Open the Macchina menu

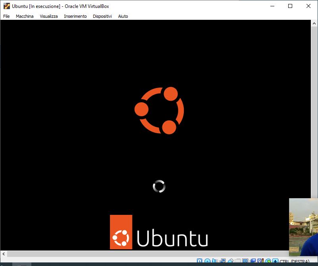coord(25,16)
